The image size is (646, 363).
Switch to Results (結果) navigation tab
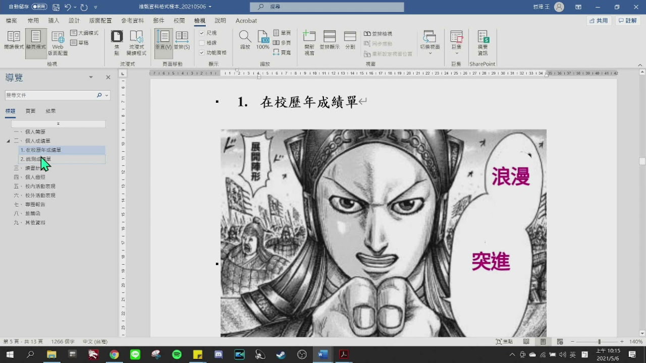pos(50,111)
